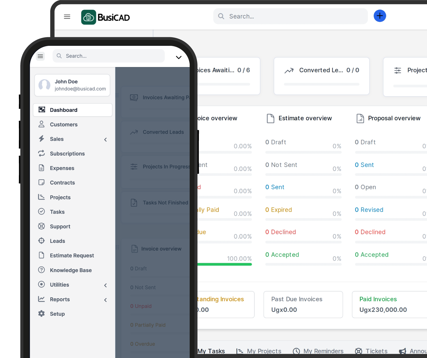427x358 pixels.
Task: Click the Utilities circle icon
Action: click(41, 284)
